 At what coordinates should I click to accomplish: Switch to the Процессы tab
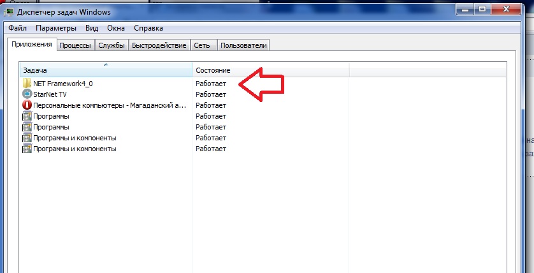pos(76,45)
